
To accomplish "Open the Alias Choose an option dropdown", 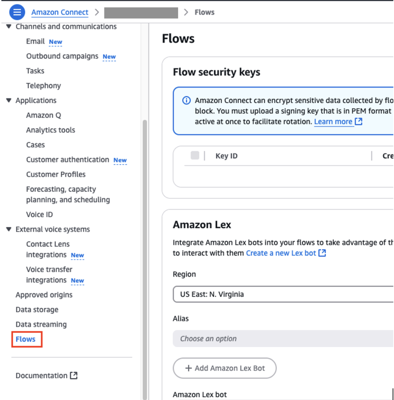I will pyautogui.click(x=283, y=339).
